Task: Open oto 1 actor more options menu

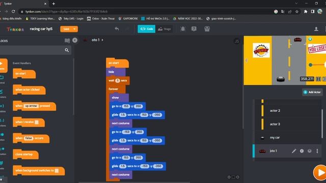Action: point(317,151)
